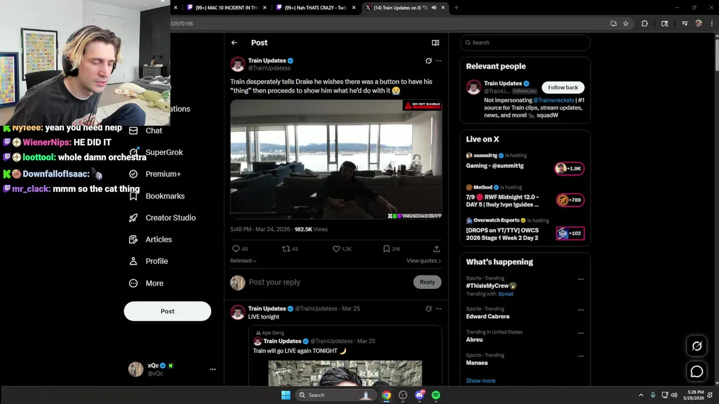Open three-dot menu on LIVE tonight reply
The height and width of the screenshot is (404, 719).
[x=439, y=309]
